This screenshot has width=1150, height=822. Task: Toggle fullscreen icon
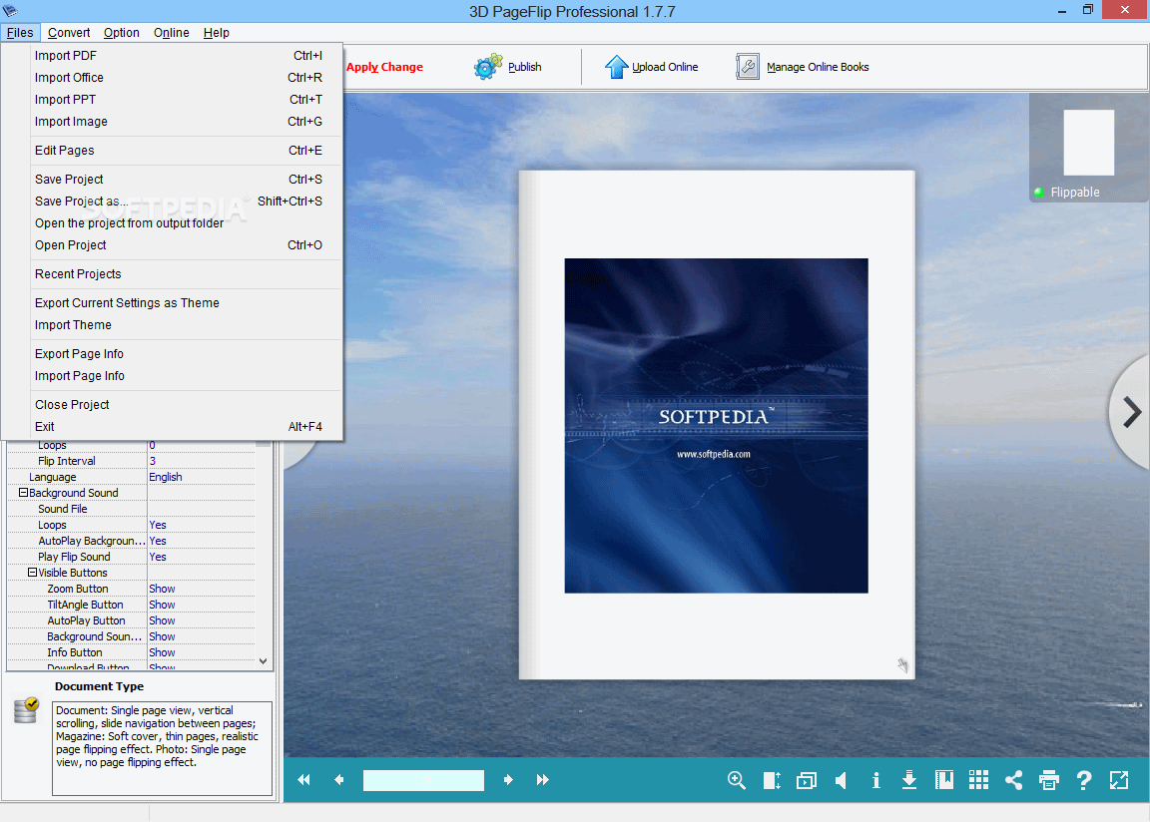tap(1119, 780)
